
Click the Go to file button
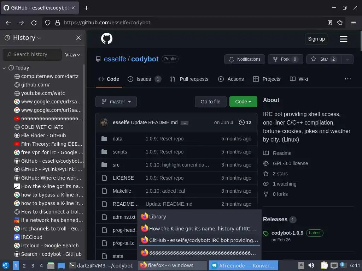point(210,102)
